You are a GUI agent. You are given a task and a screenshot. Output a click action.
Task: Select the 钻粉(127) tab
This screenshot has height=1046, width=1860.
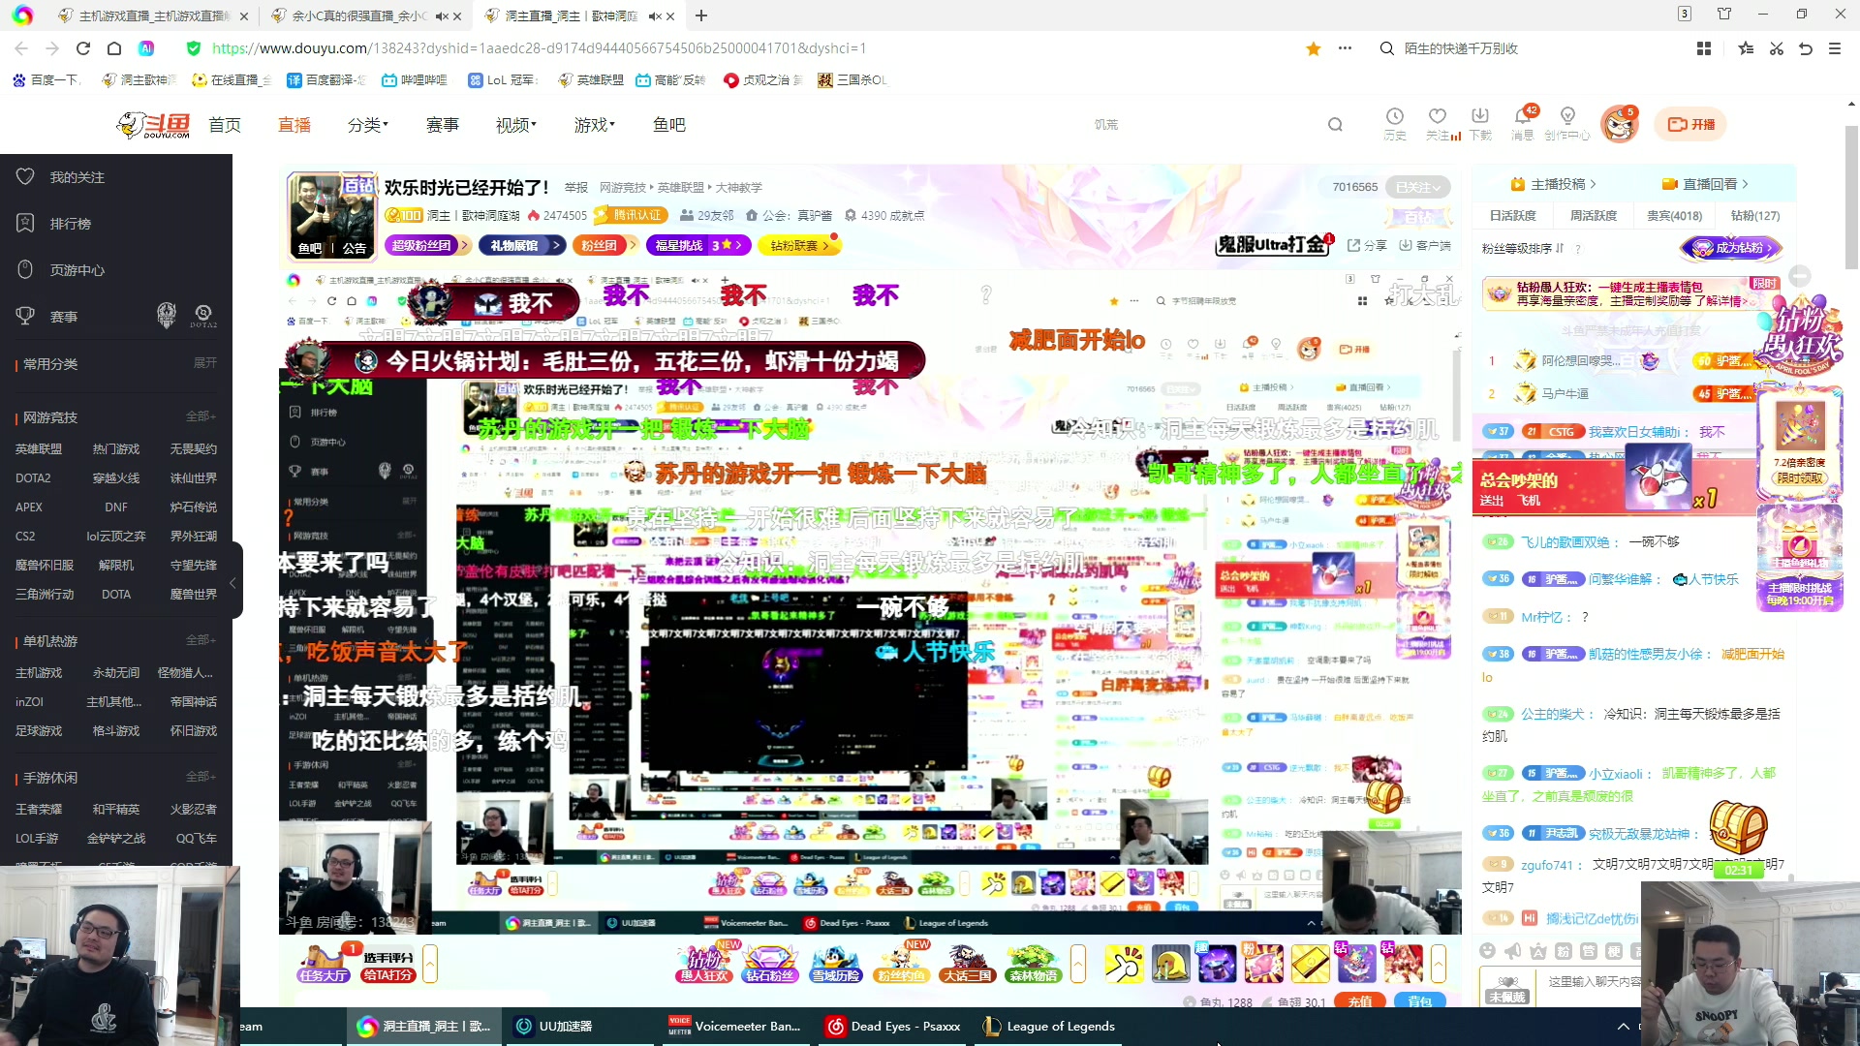coord(1755,216)
